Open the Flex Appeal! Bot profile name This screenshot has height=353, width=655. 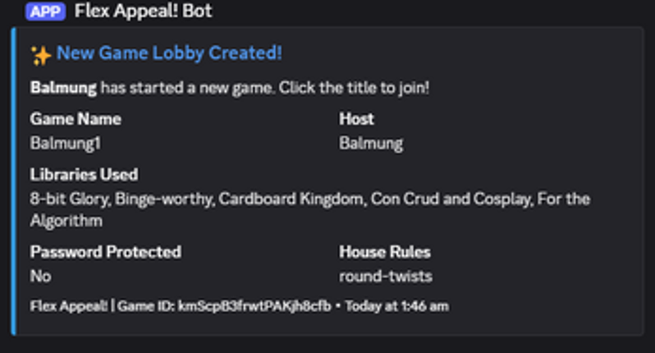tap(144, 11)
